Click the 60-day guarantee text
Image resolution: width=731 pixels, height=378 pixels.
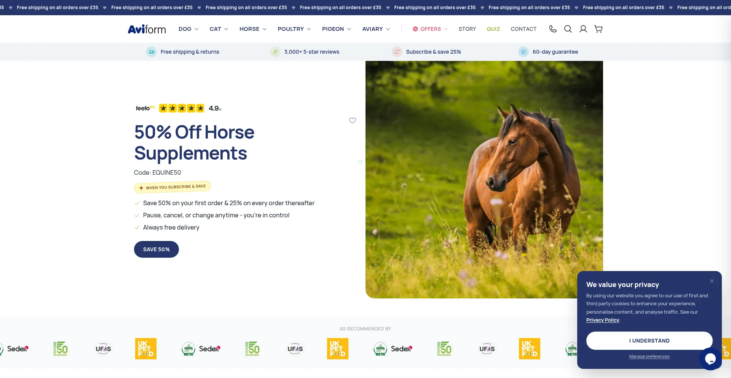(x=555, y=52)
